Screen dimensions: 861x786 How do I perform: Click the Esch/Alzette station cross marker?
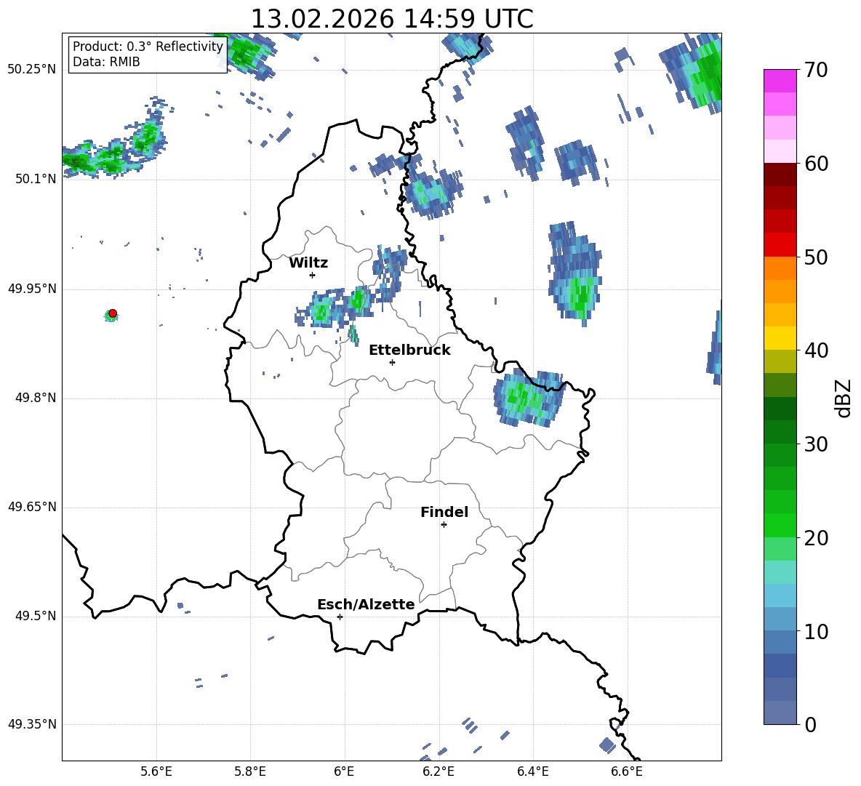pos(340,617)
